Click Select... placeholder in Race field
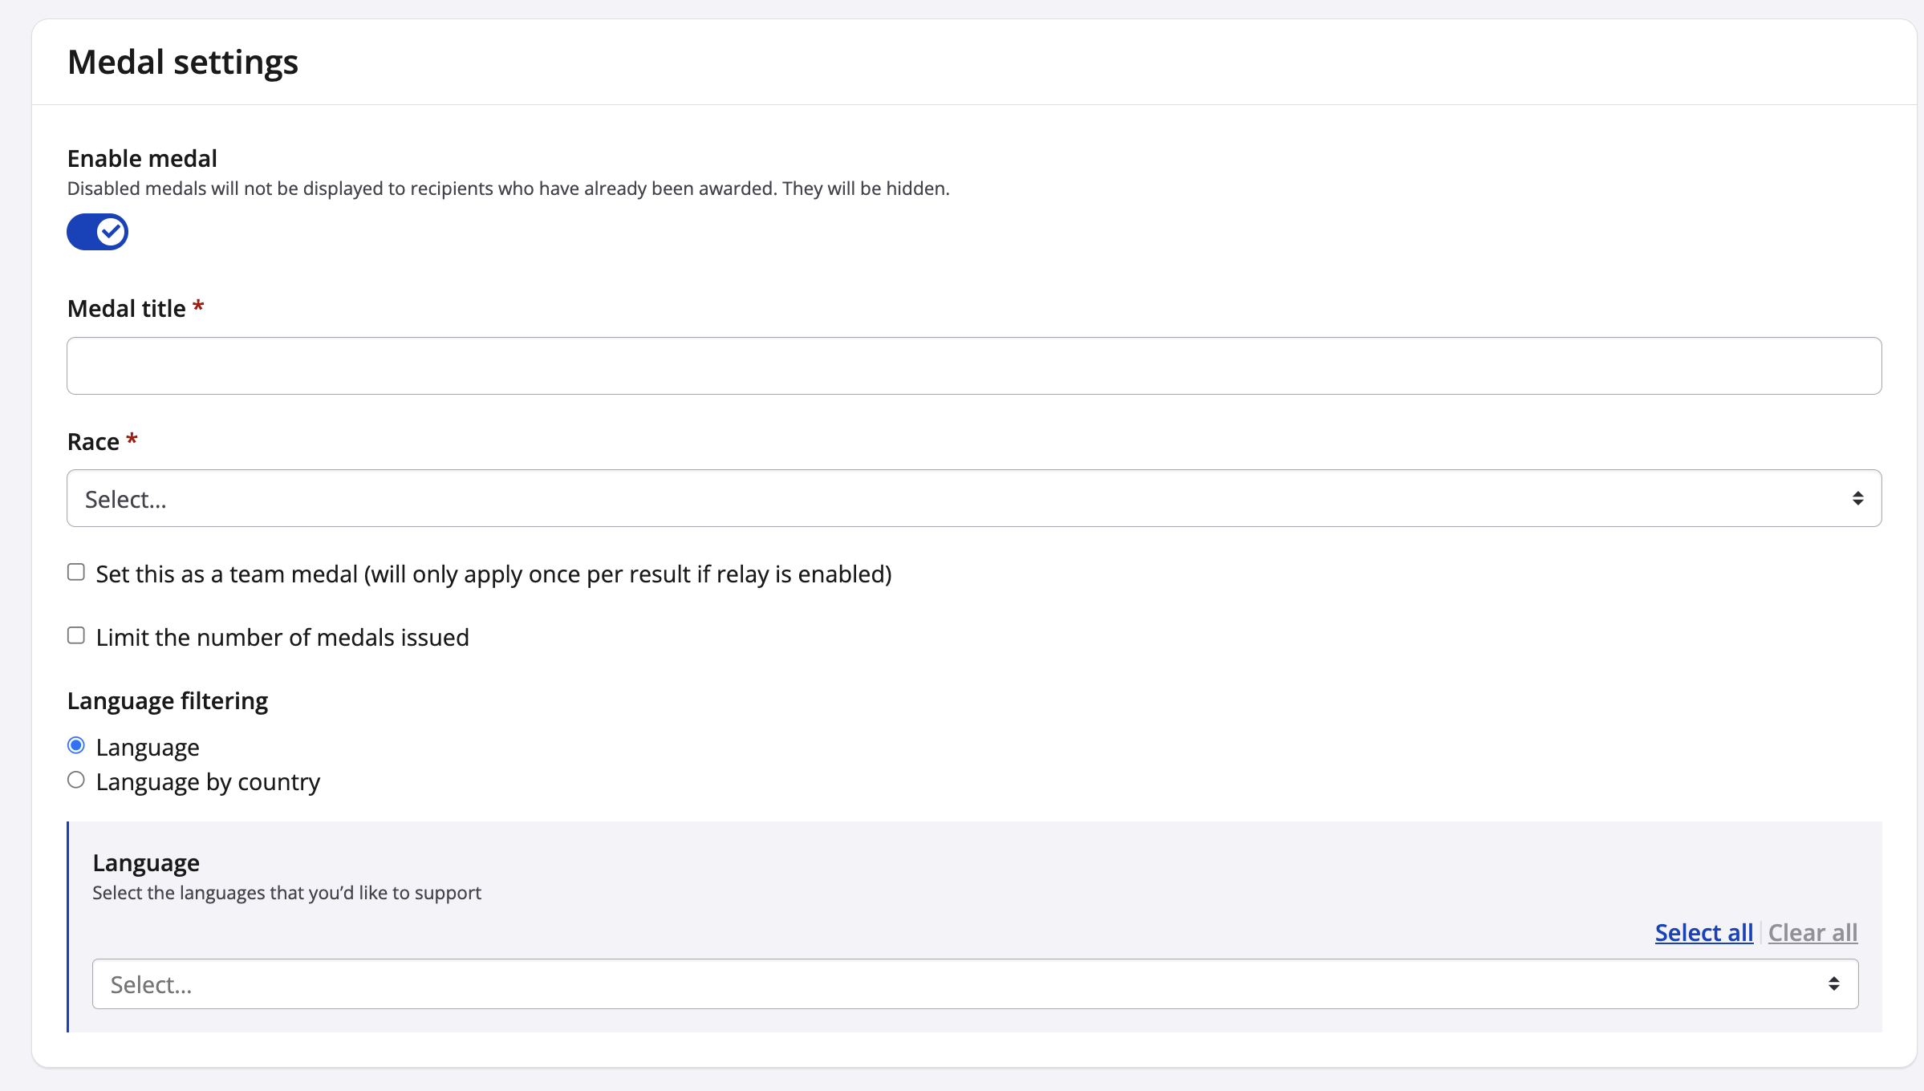 click(x=126, y=499)
